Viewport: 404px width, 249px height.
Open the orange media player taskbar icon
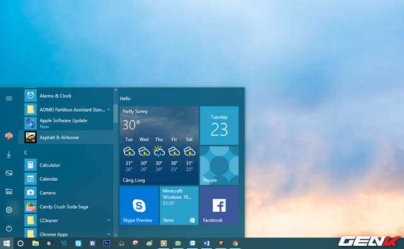[x=163, y=243]
